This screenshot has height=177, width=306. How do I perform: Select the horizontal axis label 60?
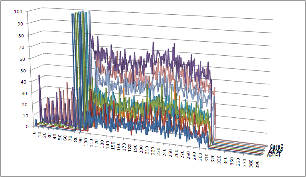[x=65, y=139]
